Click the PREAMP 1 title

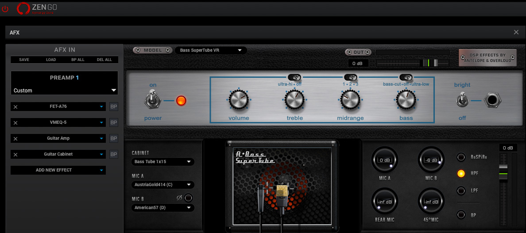pyautogui.click(x=64, y=78)
